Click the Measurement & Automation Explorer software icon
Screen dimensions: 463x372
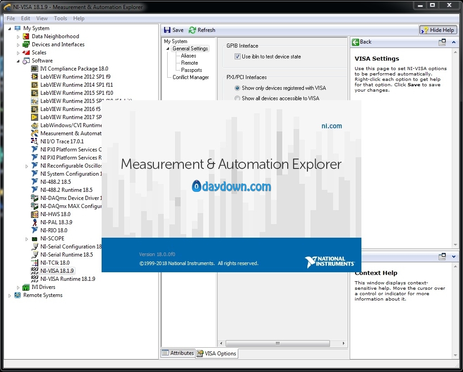click(x=35, y=133)
